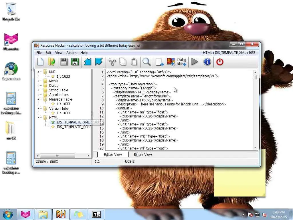Open the Edit menu
The height and width of the screenshot is (220, 293).
click(48, 53)
